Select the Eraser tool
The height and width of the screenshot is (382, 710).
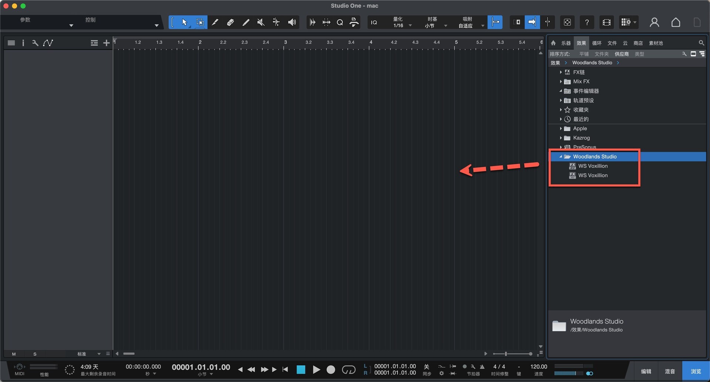pyautogui.click(x=230, y=22)
